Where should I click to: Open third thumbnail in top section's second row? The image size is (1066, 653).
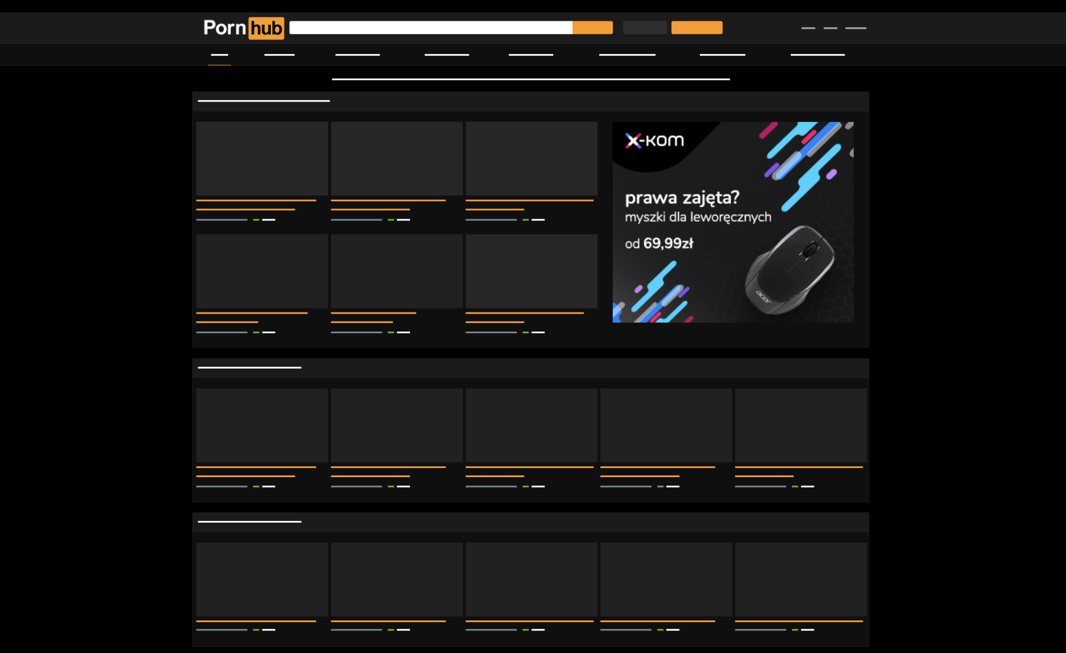point(531,271)
